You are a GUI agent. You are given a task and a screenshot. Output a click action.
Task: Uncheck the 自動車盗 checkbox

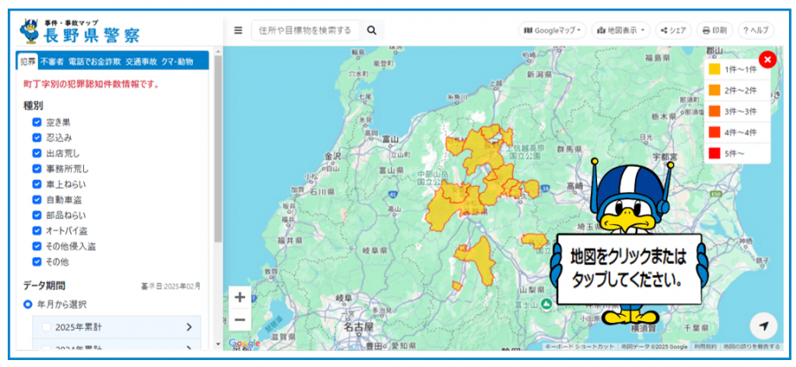coord(36,199)
